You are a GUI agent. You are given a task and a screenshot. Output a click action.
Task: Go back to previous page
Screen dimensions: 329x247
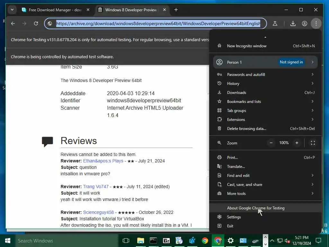point(13,23)
